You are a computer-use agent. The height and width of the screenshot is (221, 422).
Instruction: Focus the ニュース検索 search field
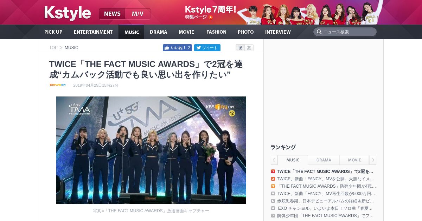tap(345, 32)
